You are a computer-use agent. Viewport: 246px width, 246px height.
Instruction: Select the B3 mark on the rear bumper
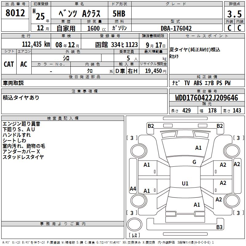[219, 227]
